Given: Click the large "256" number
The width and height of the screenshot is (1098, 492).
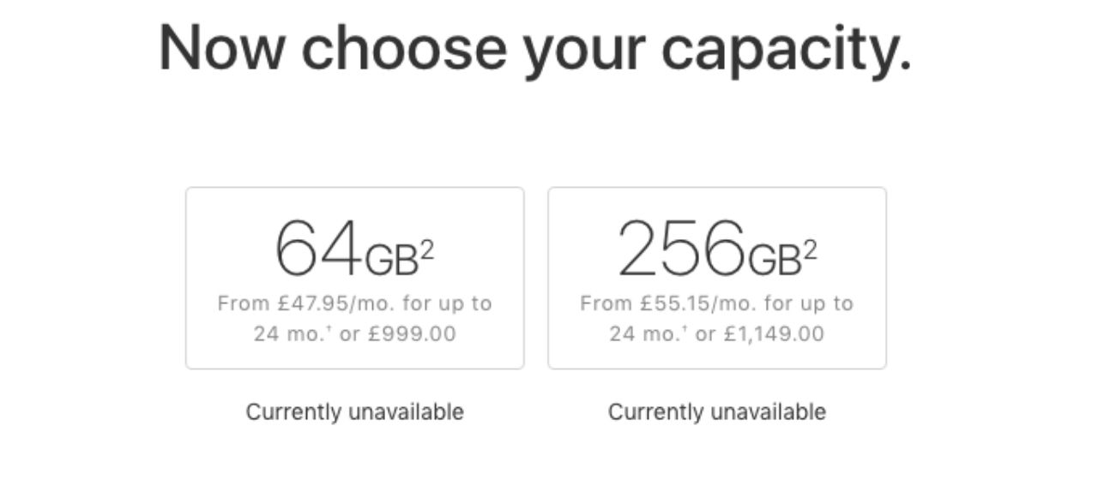Looking at the screenshot, I should (x=681, y=249).
